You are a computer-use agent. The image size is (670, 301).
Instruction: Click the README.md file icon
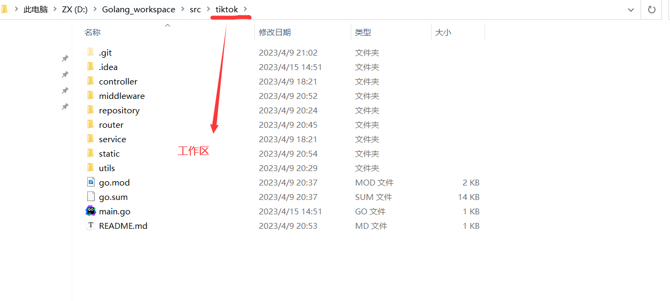(x=90, y=226)
